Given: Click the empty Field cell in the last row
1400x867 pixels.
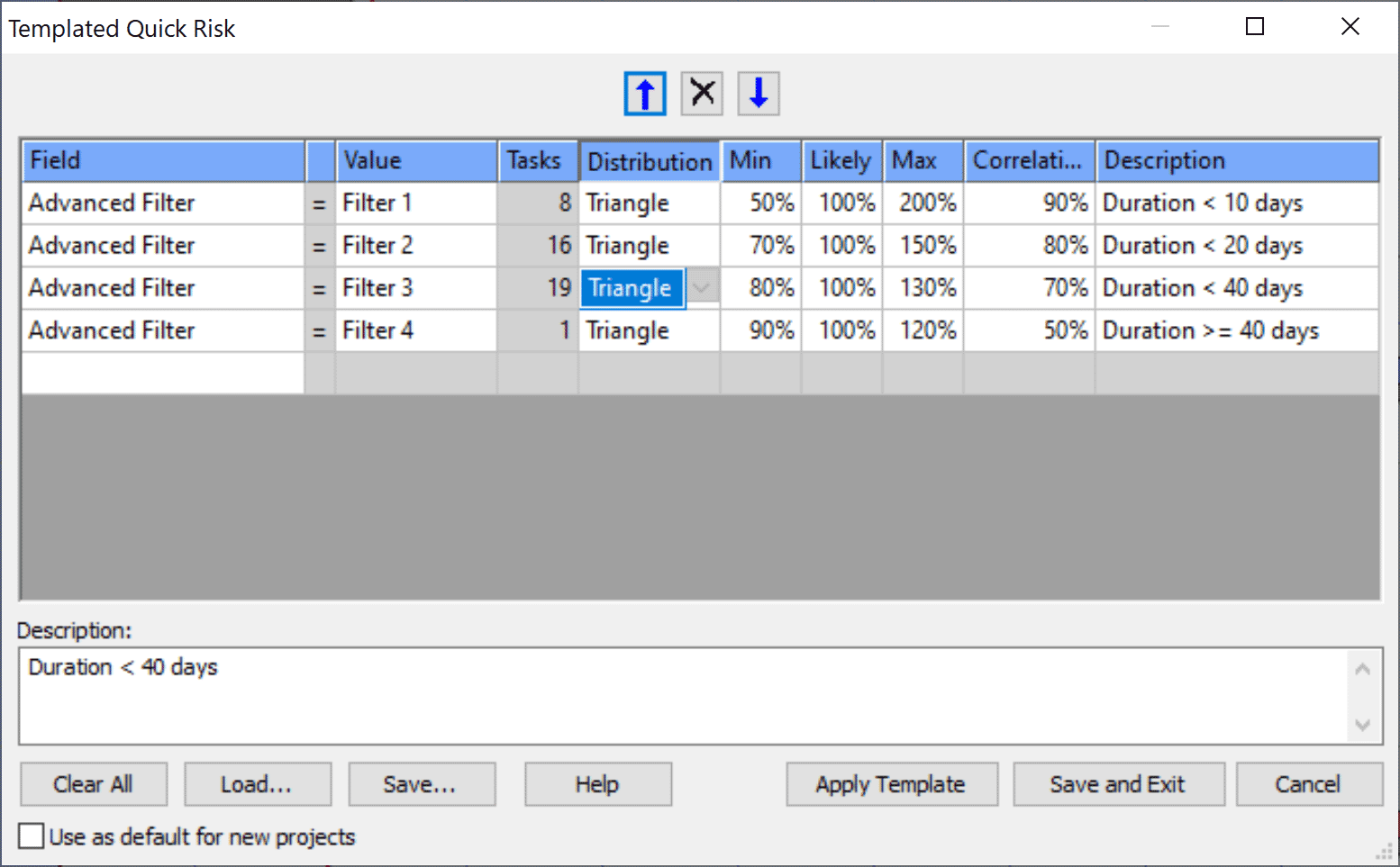Looking at the screenshot, I should tap(162, 373).
